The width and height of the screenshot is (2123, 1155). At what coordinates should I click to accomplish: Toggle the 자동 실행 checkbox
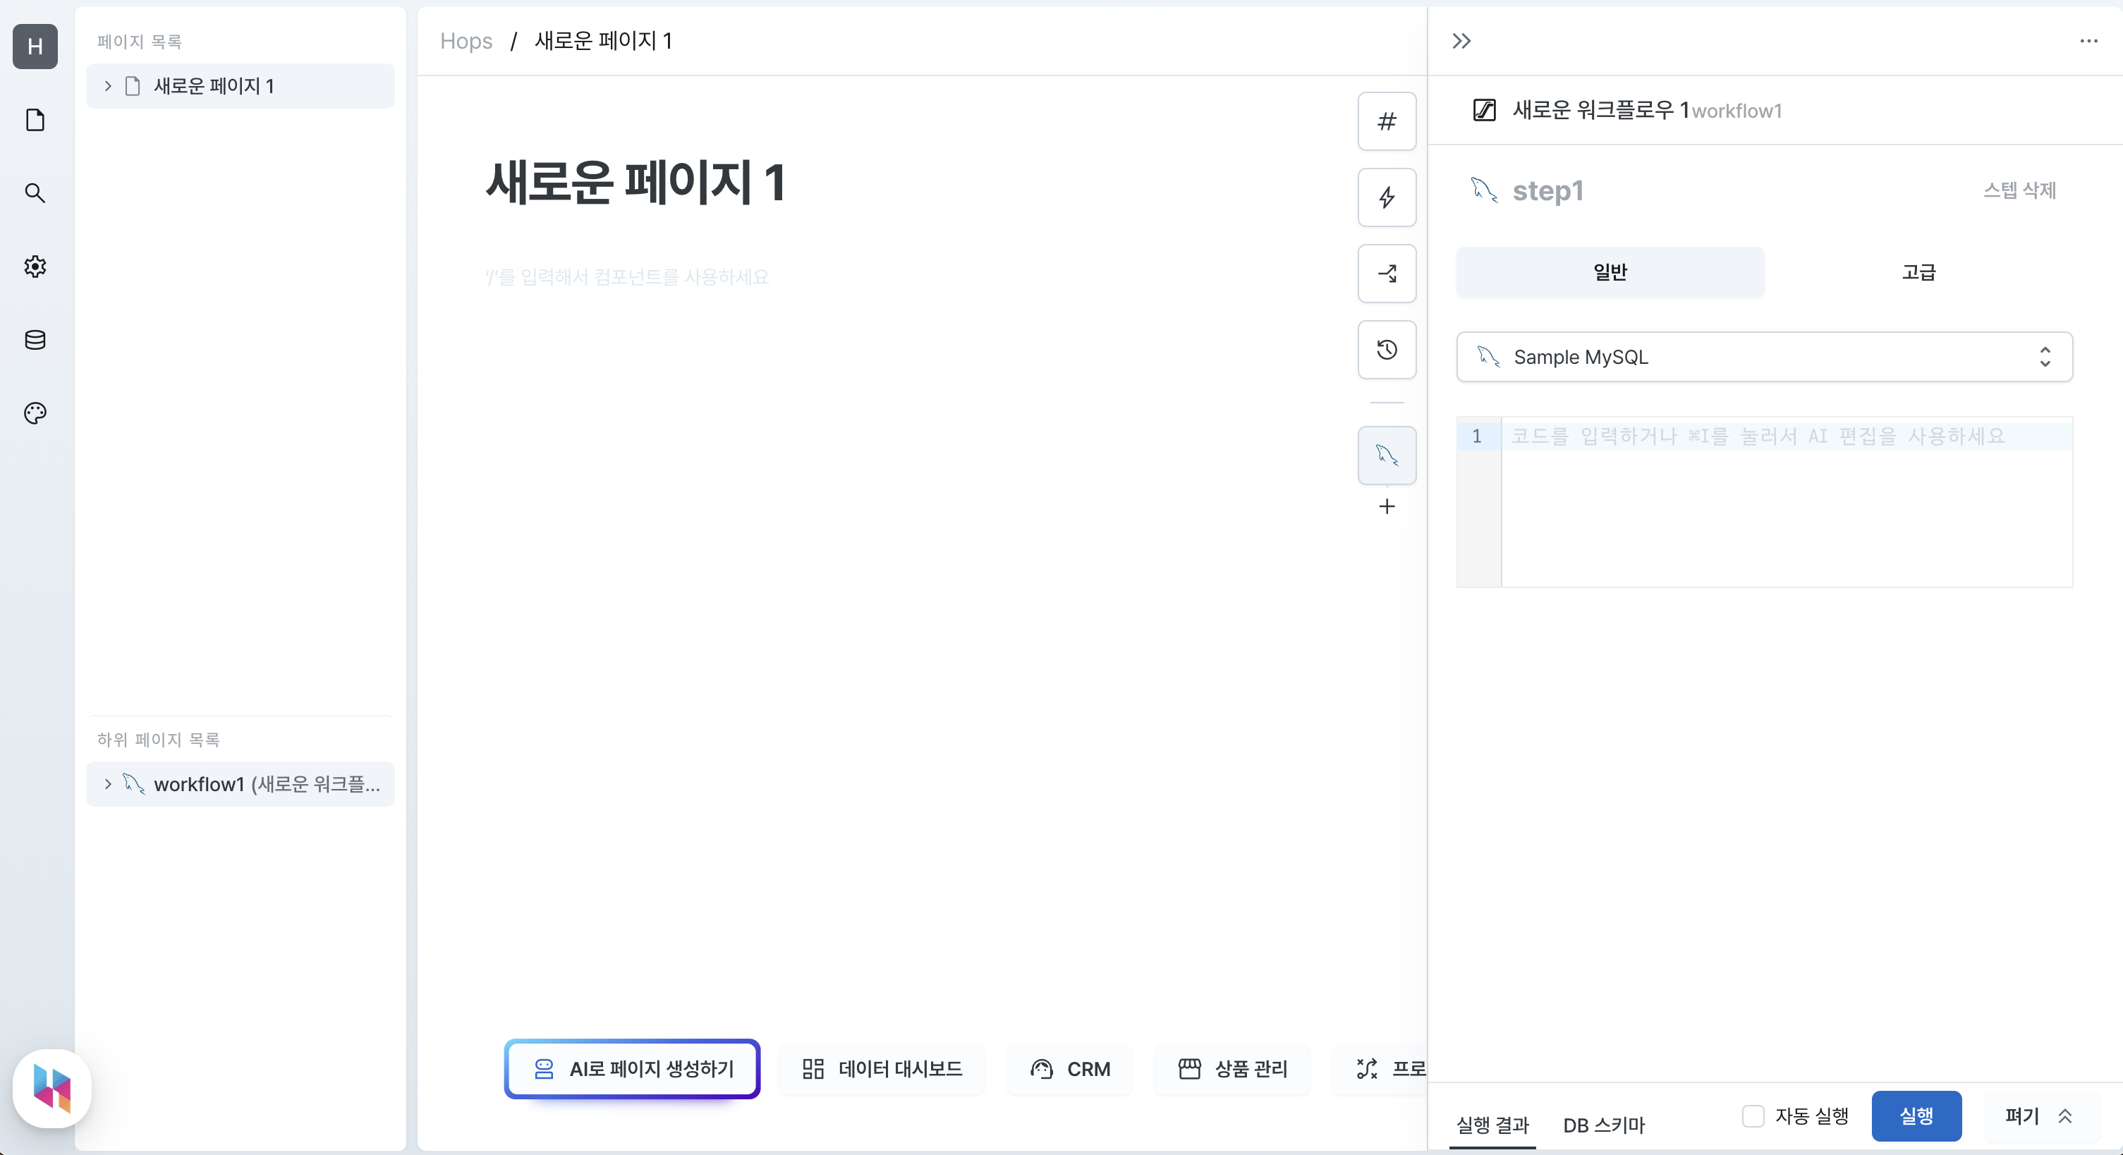coord(1753,1116)
